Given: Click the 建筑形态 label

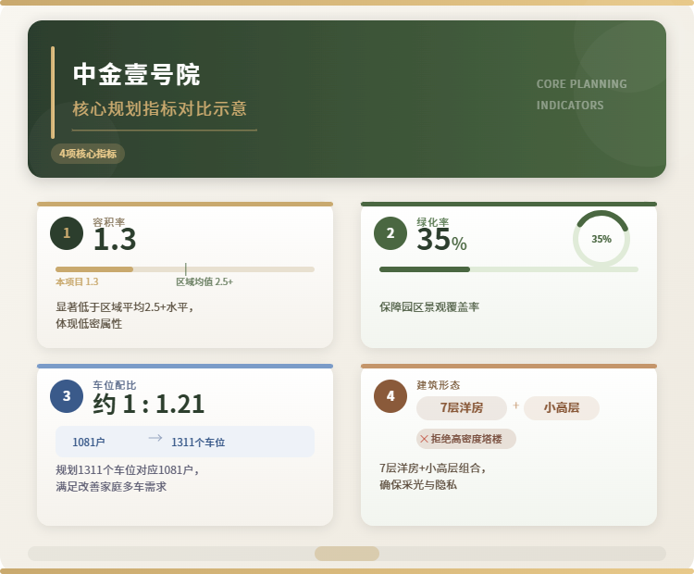Looking at the screenshot, I should tap(439, 385).
